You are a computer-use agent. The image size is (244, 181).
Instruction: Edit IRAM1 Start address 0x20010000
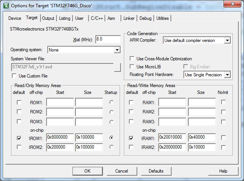pyautogui.click(x=172, y=137)
